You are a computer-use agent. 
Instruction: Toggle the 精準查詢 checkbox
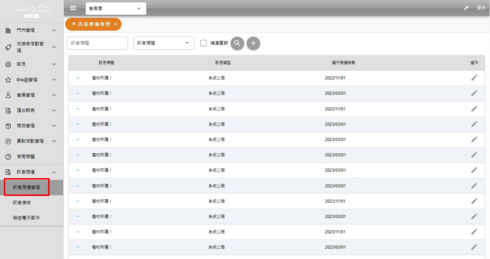tap(204, 43)
